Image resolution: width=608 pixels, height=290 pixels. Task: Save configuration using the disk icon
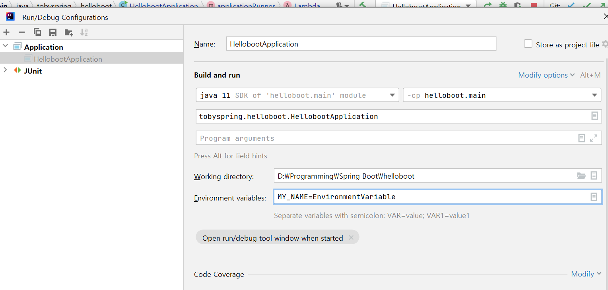(x=52, y=32)
